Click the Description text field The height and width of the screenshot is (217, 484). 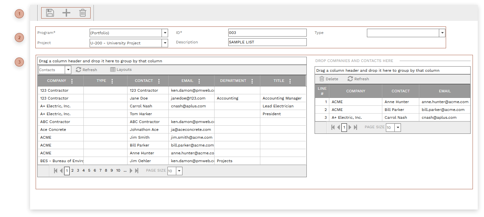pos(267,42)
